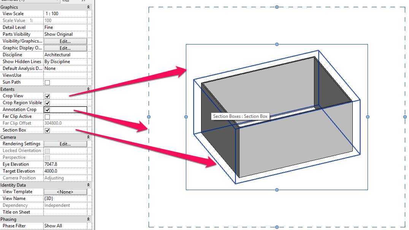Collapse the Camera section
This screenshot has width=409, height=230.
pos(88,136)
